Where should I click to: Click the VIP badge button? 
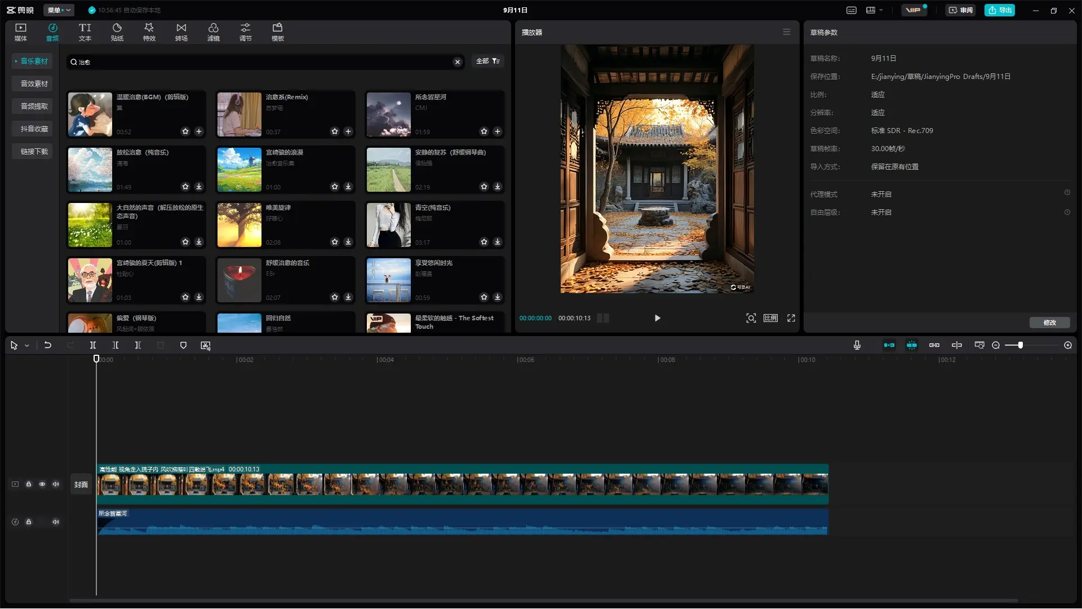[914, 10]
